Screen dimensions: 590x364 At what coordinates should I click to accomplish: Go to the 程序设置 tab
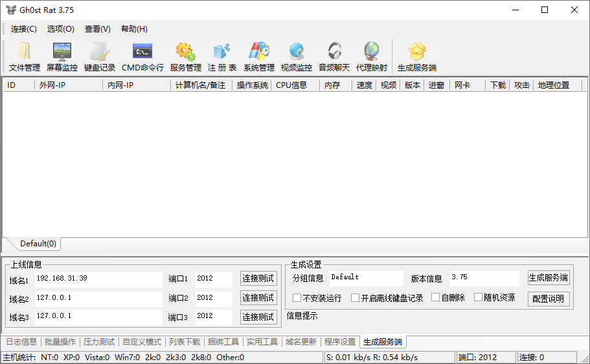[340, 342]
